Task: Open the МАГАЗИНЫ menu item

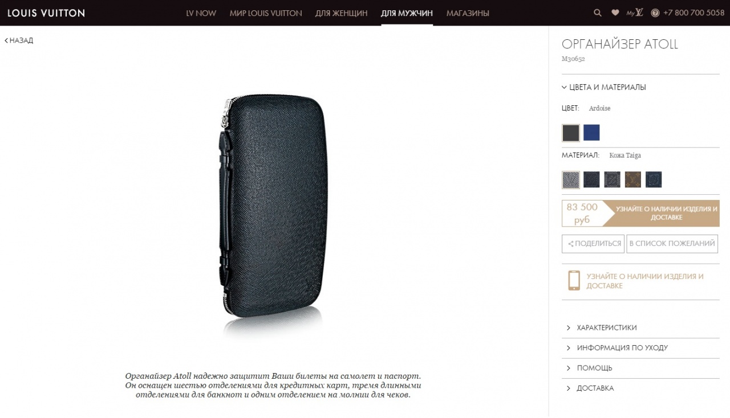Action: 468,13
